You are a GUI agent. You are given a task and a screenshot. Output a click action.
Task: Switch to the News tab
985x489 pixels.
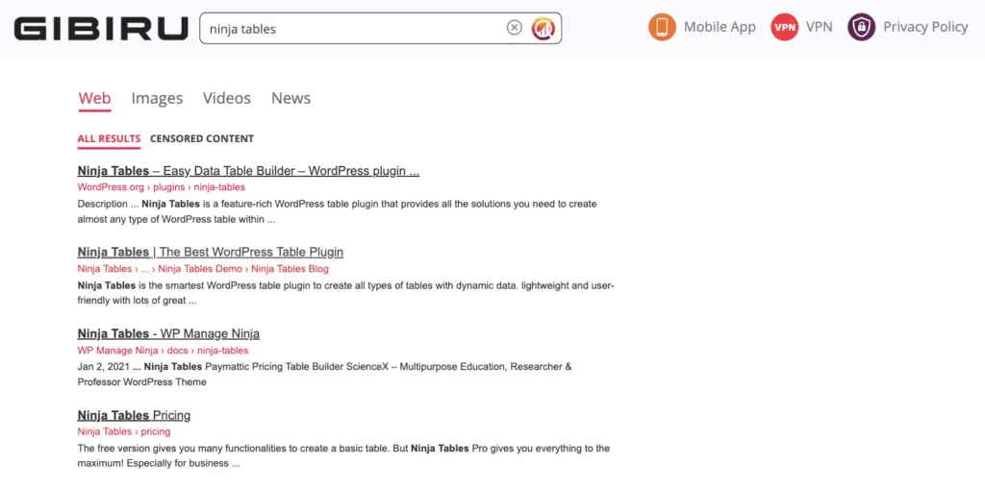tap(290, 99)
